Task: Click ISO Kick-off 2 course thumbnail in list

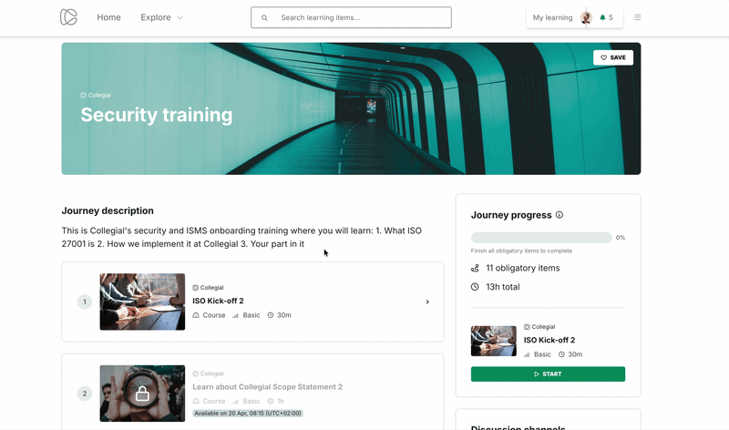Action: pyautogui.click(x=142, y=302)
